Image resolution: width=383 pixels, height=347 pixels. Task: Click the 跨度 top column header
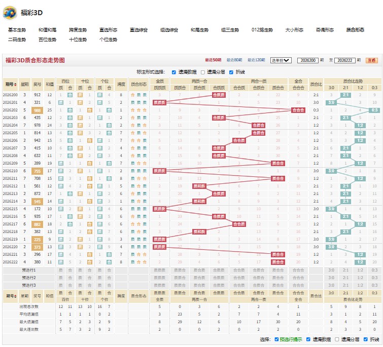(121, 85)
